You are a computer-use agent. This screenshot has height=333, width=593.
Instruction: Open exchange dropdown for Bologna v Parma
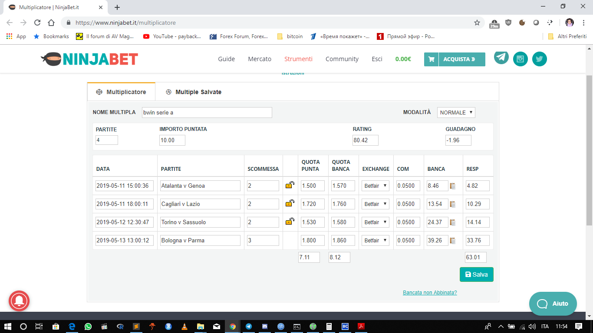(x=376, y=240)
